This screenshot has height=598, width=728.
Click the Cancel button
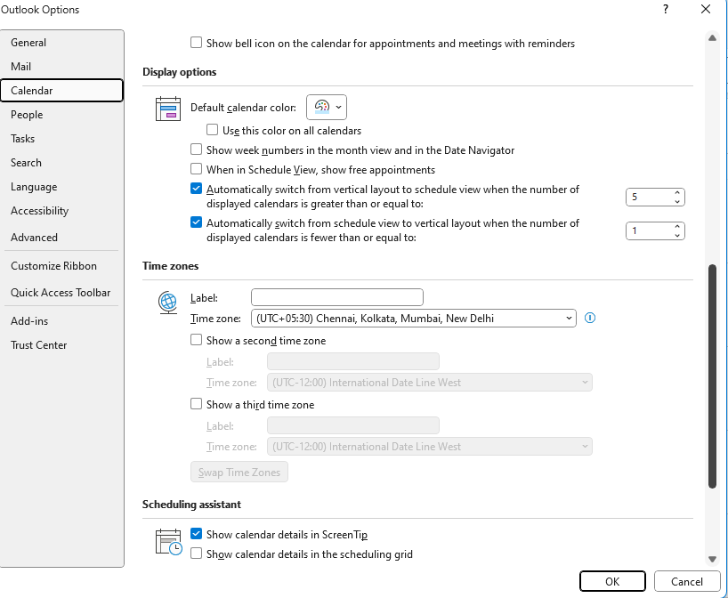tap(687, 581)
